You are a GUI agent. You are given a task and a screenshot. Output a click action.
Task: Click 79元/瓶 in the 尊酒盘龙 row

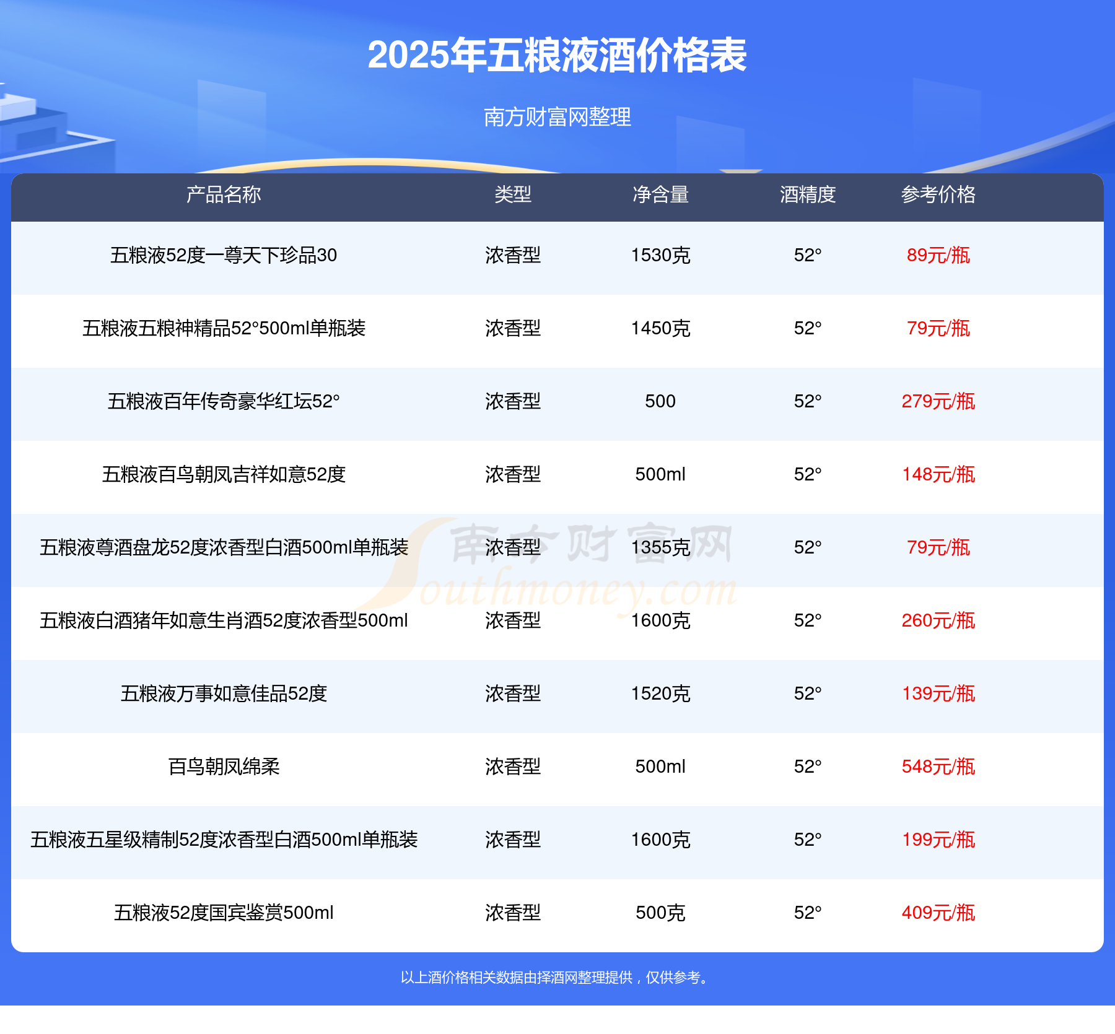[x=938, y=547]
